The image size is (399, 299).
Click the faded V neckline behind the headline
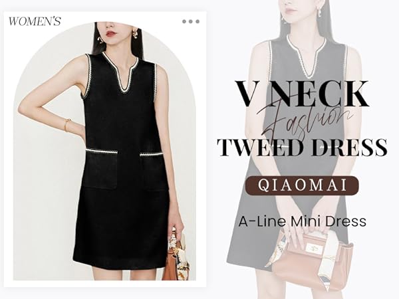307,56
